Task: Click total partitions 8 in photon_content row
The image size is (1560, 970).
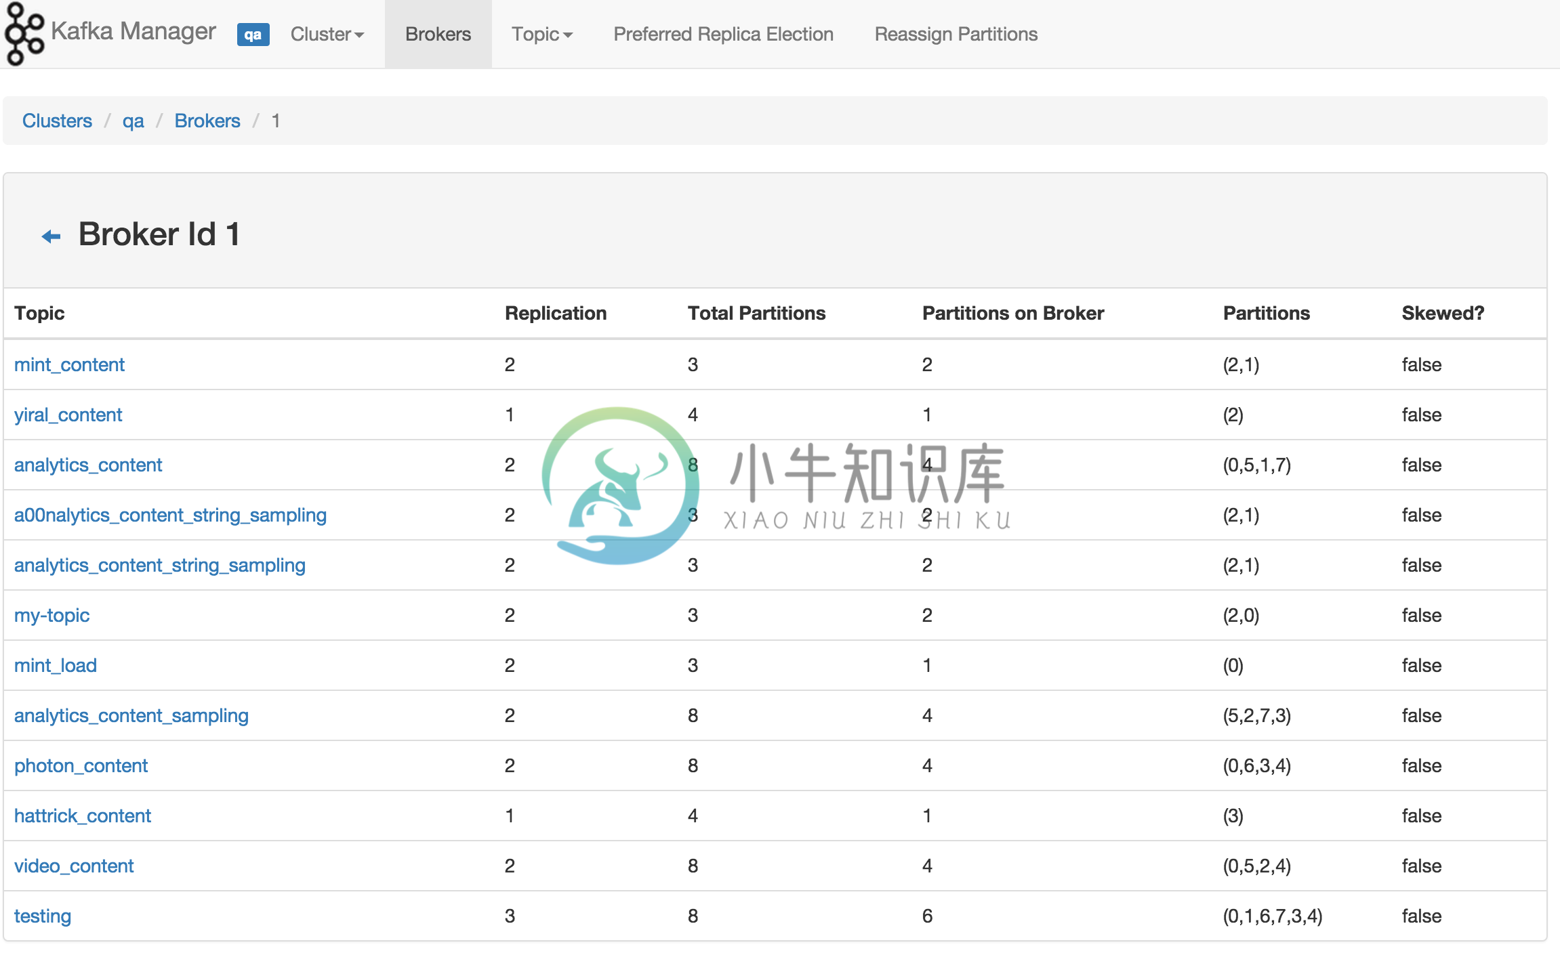Action: (x=693, y=765)
